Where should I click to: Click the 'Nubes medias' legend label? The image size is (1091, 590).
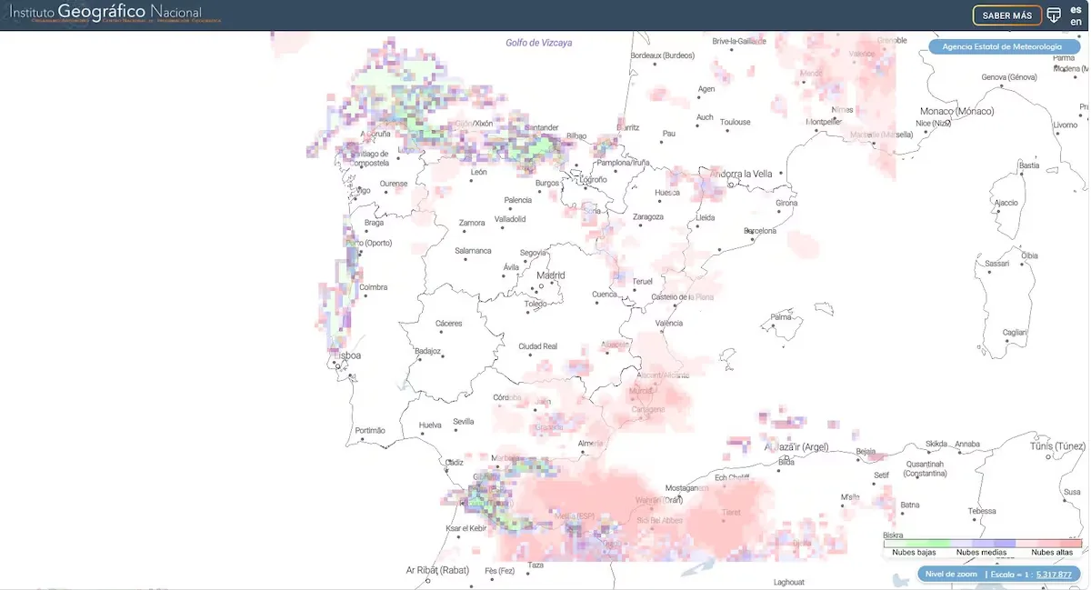(x=981, y=552)
